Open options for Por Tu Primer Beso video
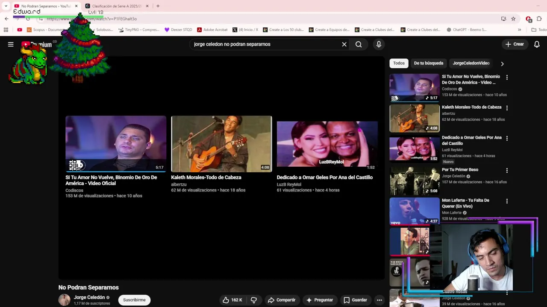The width and height of the screenshot is (547, 307). [x=507, y=170]
